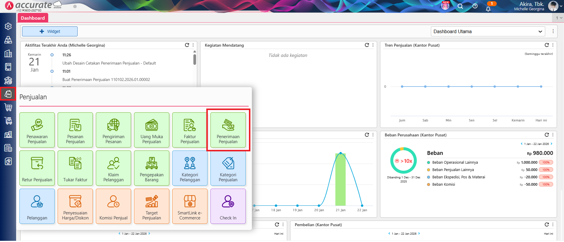Open SmartLink e-Commerce tile
The height and width of the screenshot is (242, 564).
[190, 206]
